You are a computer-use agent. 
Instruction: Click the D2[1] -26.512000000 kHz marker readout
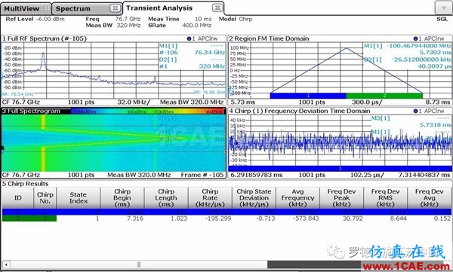(407, 60)
